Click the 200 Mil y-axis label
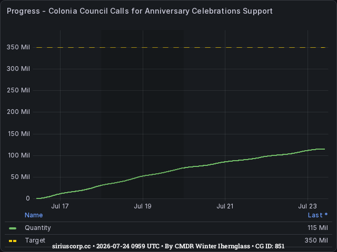Screen dimensions: 337x252 tap(18, 112)
